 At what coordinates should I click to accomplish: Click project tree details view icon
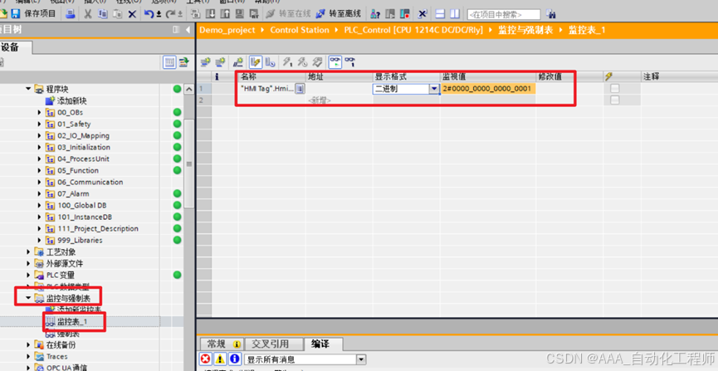tap(184, 61)
